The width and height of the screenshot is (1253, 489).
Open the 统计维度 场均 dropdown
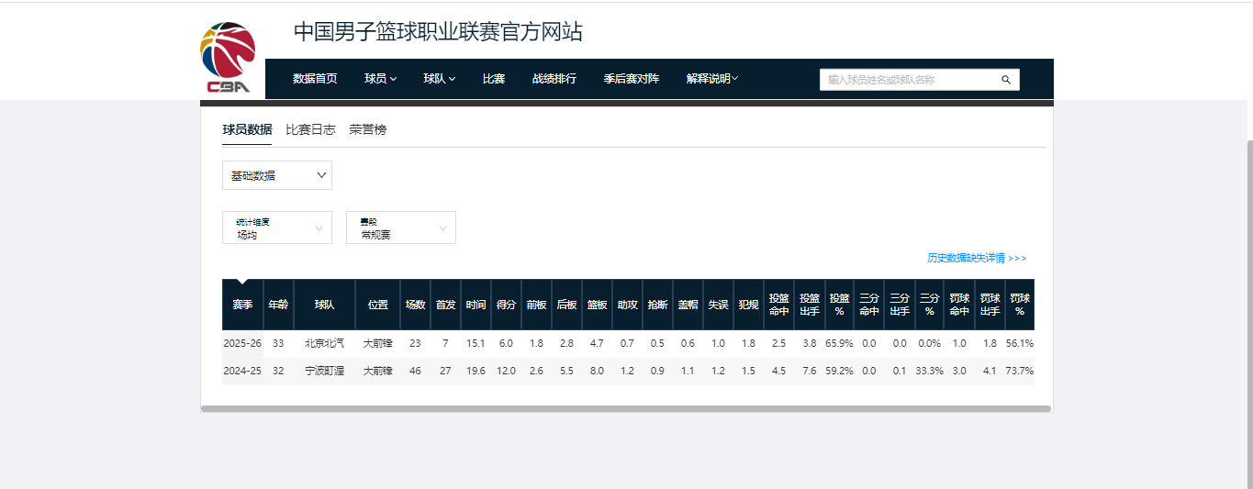coord(276,228)
